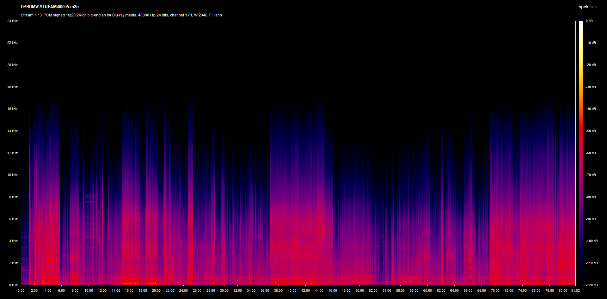Click the 4 kHz frequency axis label
The height and width of the screenshot is (299, 607).
13,241
